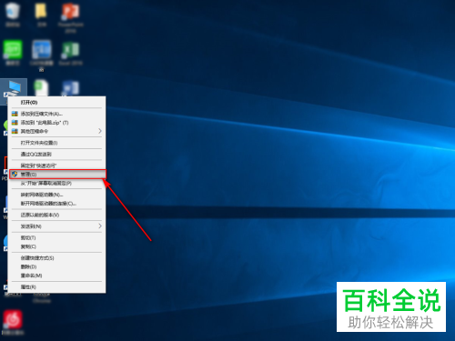Select 创建快捷方式(S) menu entry

[56, 258]
